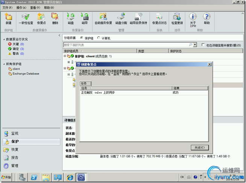Sort by the 类型 column header
This screenshot has width=246, height=183.
[x=153, y=51]
